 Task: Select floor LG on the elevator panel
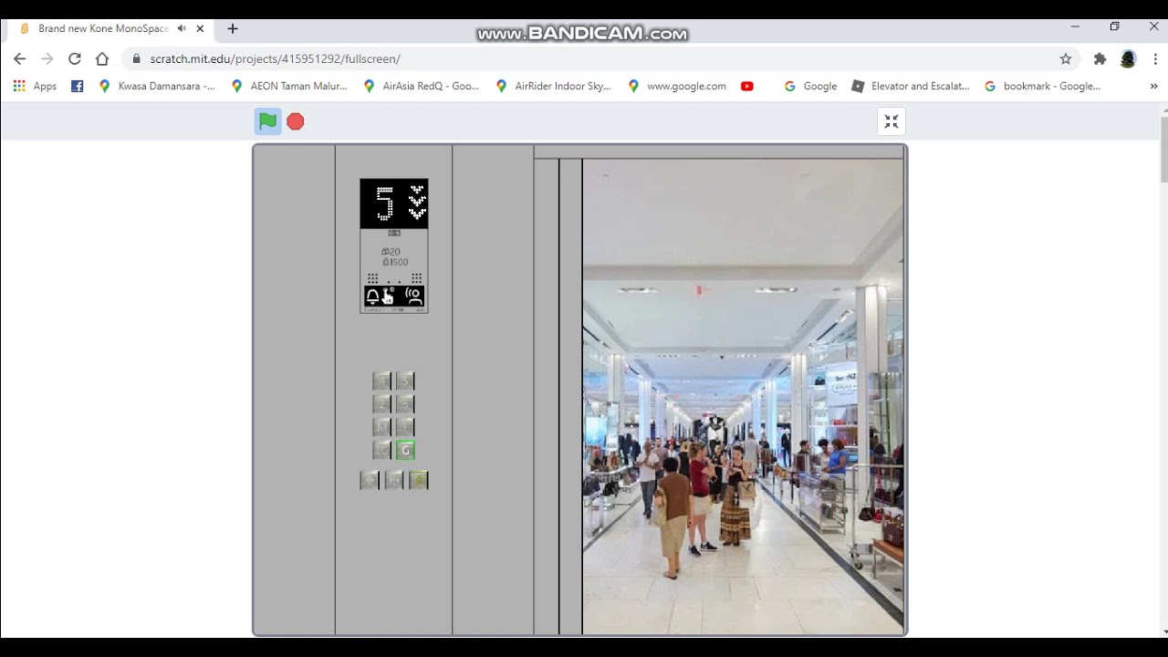click(x=382, y=450)
